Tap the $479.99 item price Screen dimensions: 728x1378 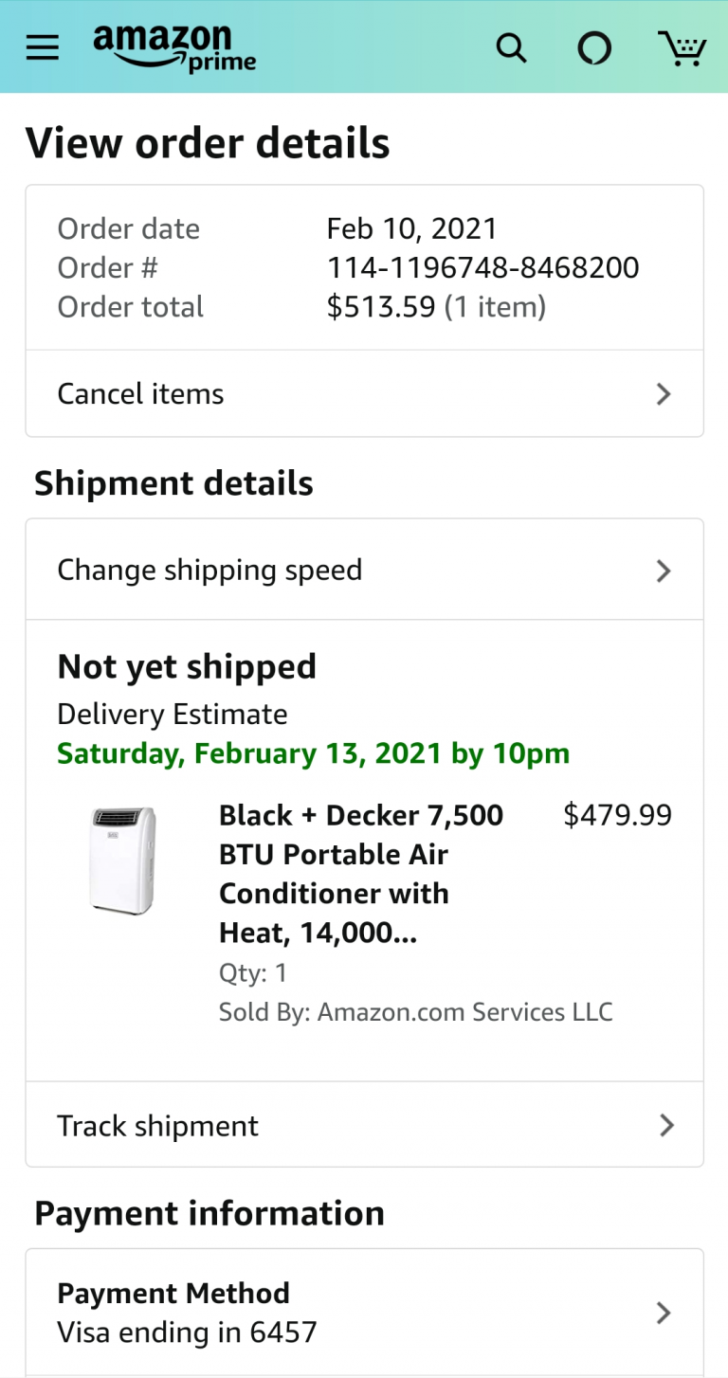[x=617, y=816]
